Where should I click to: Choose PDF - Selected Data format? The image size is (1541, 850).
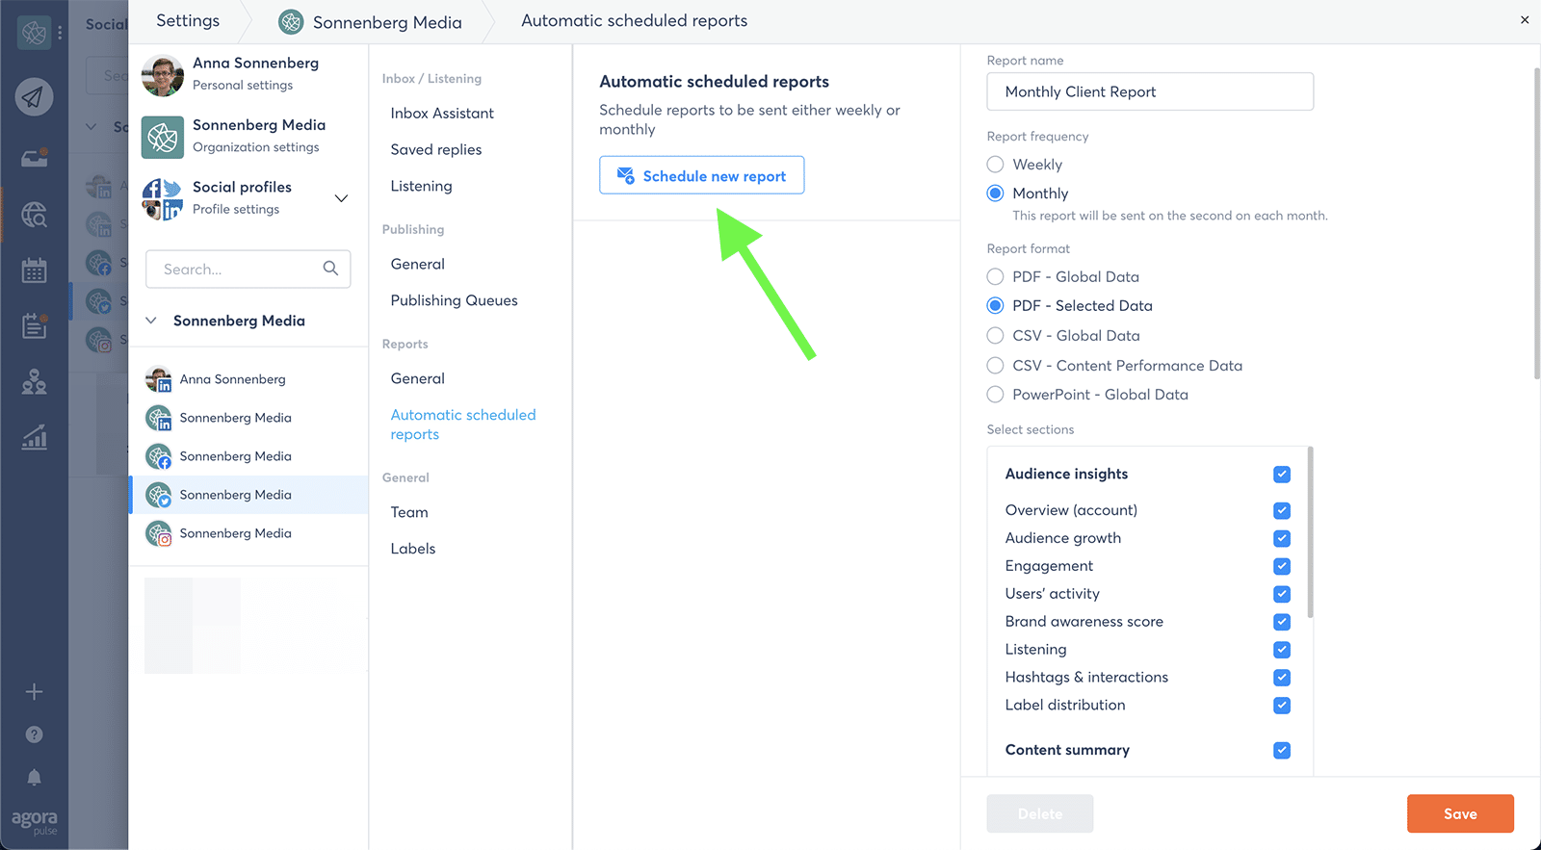click(x=995, y=305)
